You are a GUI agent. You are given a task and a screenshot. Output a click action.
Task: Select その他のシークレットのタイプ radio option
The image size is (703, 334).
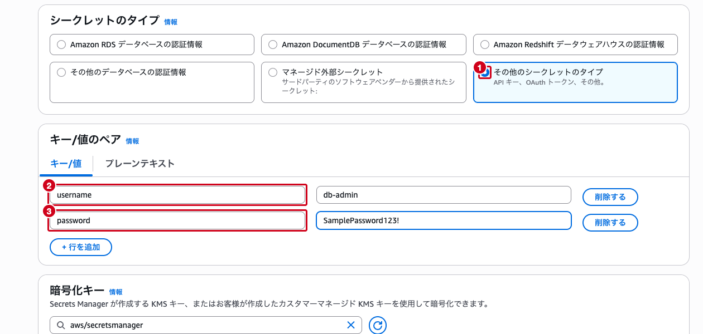[485, 72]
